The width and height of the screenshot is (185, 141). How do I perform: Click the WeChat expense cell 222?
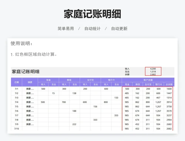point(74,124)
